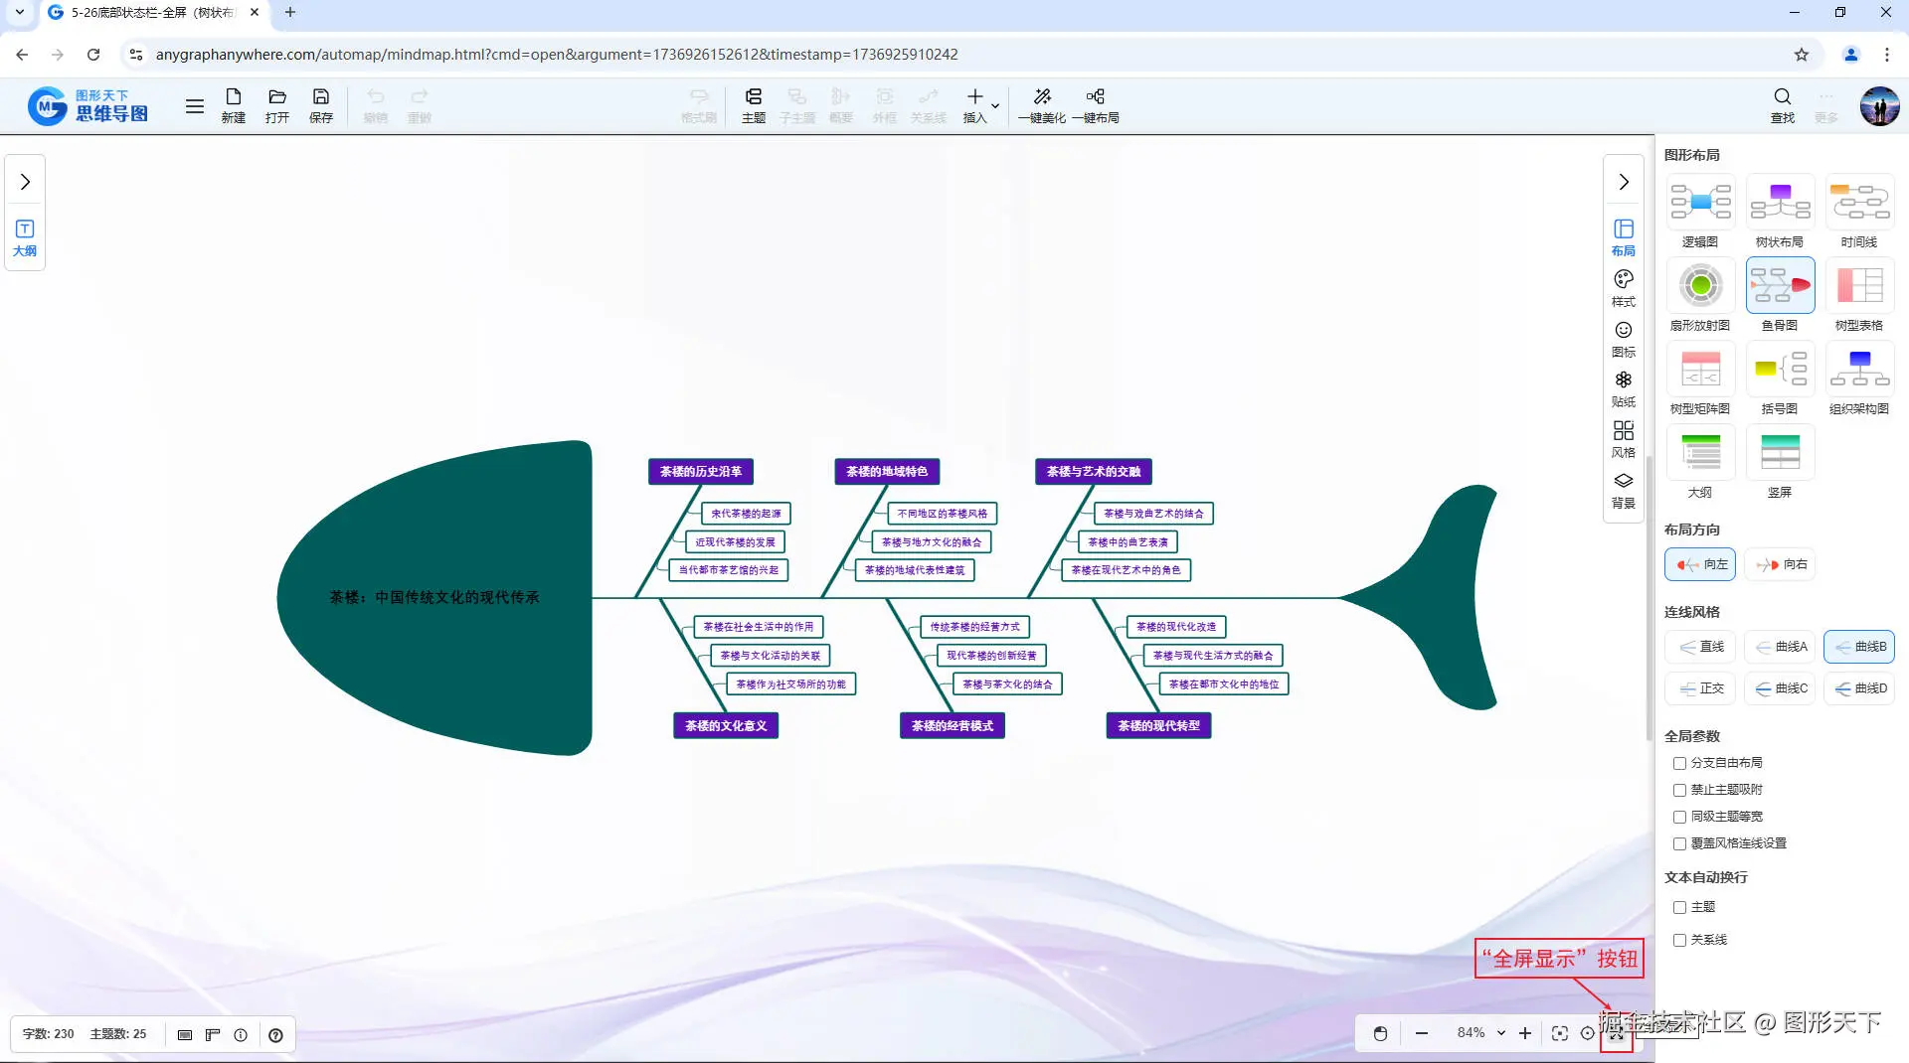Image resolution: width=1909 pixels, height=1063 pixels.
Task: Switch to 背景 tab in side panel
Action: (1624, 490)
